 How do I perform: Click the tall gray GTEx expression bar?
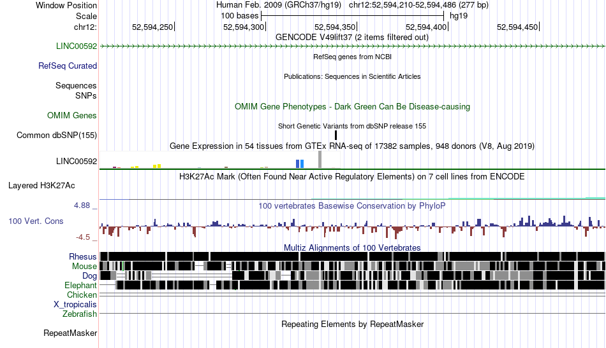coord(320,160)
